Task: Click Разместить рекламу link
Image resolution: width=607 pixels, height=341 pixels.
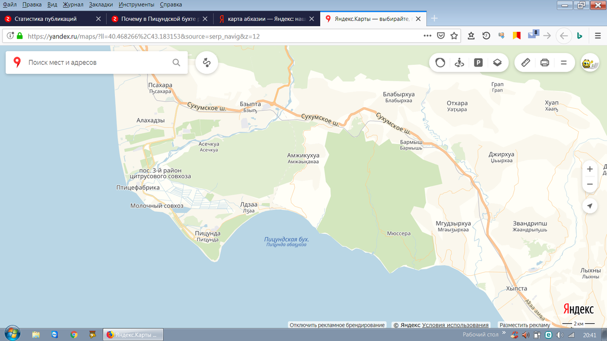Action: tap(525, 325)
